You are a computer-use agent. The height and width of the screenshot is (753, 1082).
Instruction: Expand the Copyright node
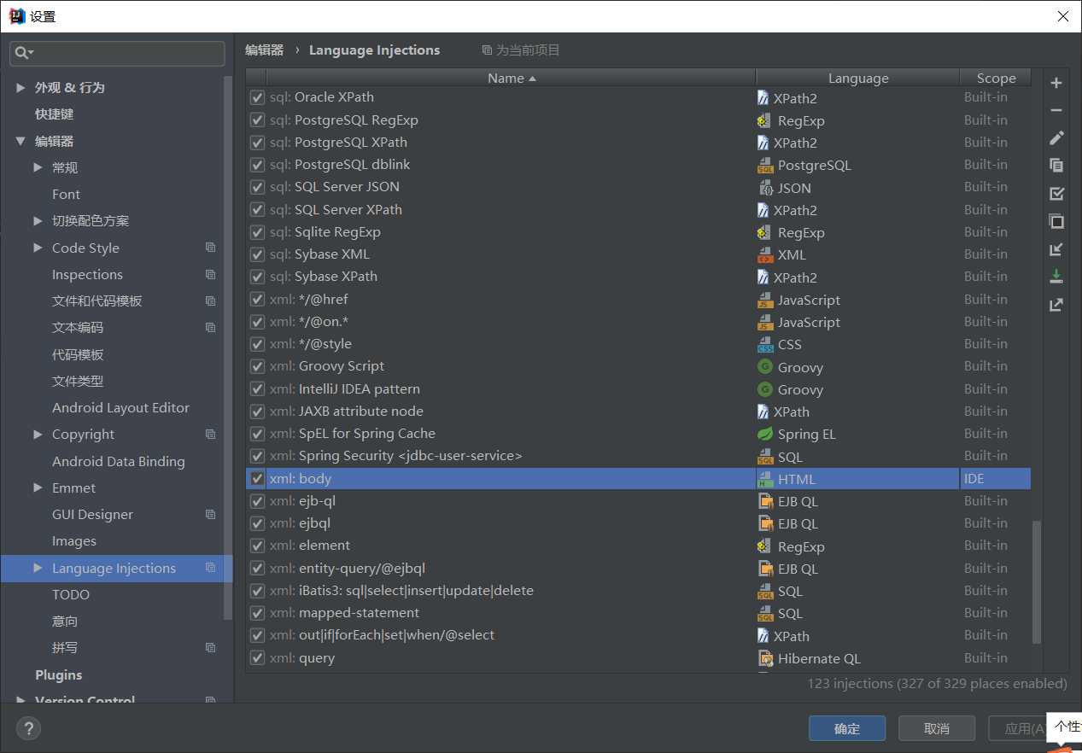38,434
